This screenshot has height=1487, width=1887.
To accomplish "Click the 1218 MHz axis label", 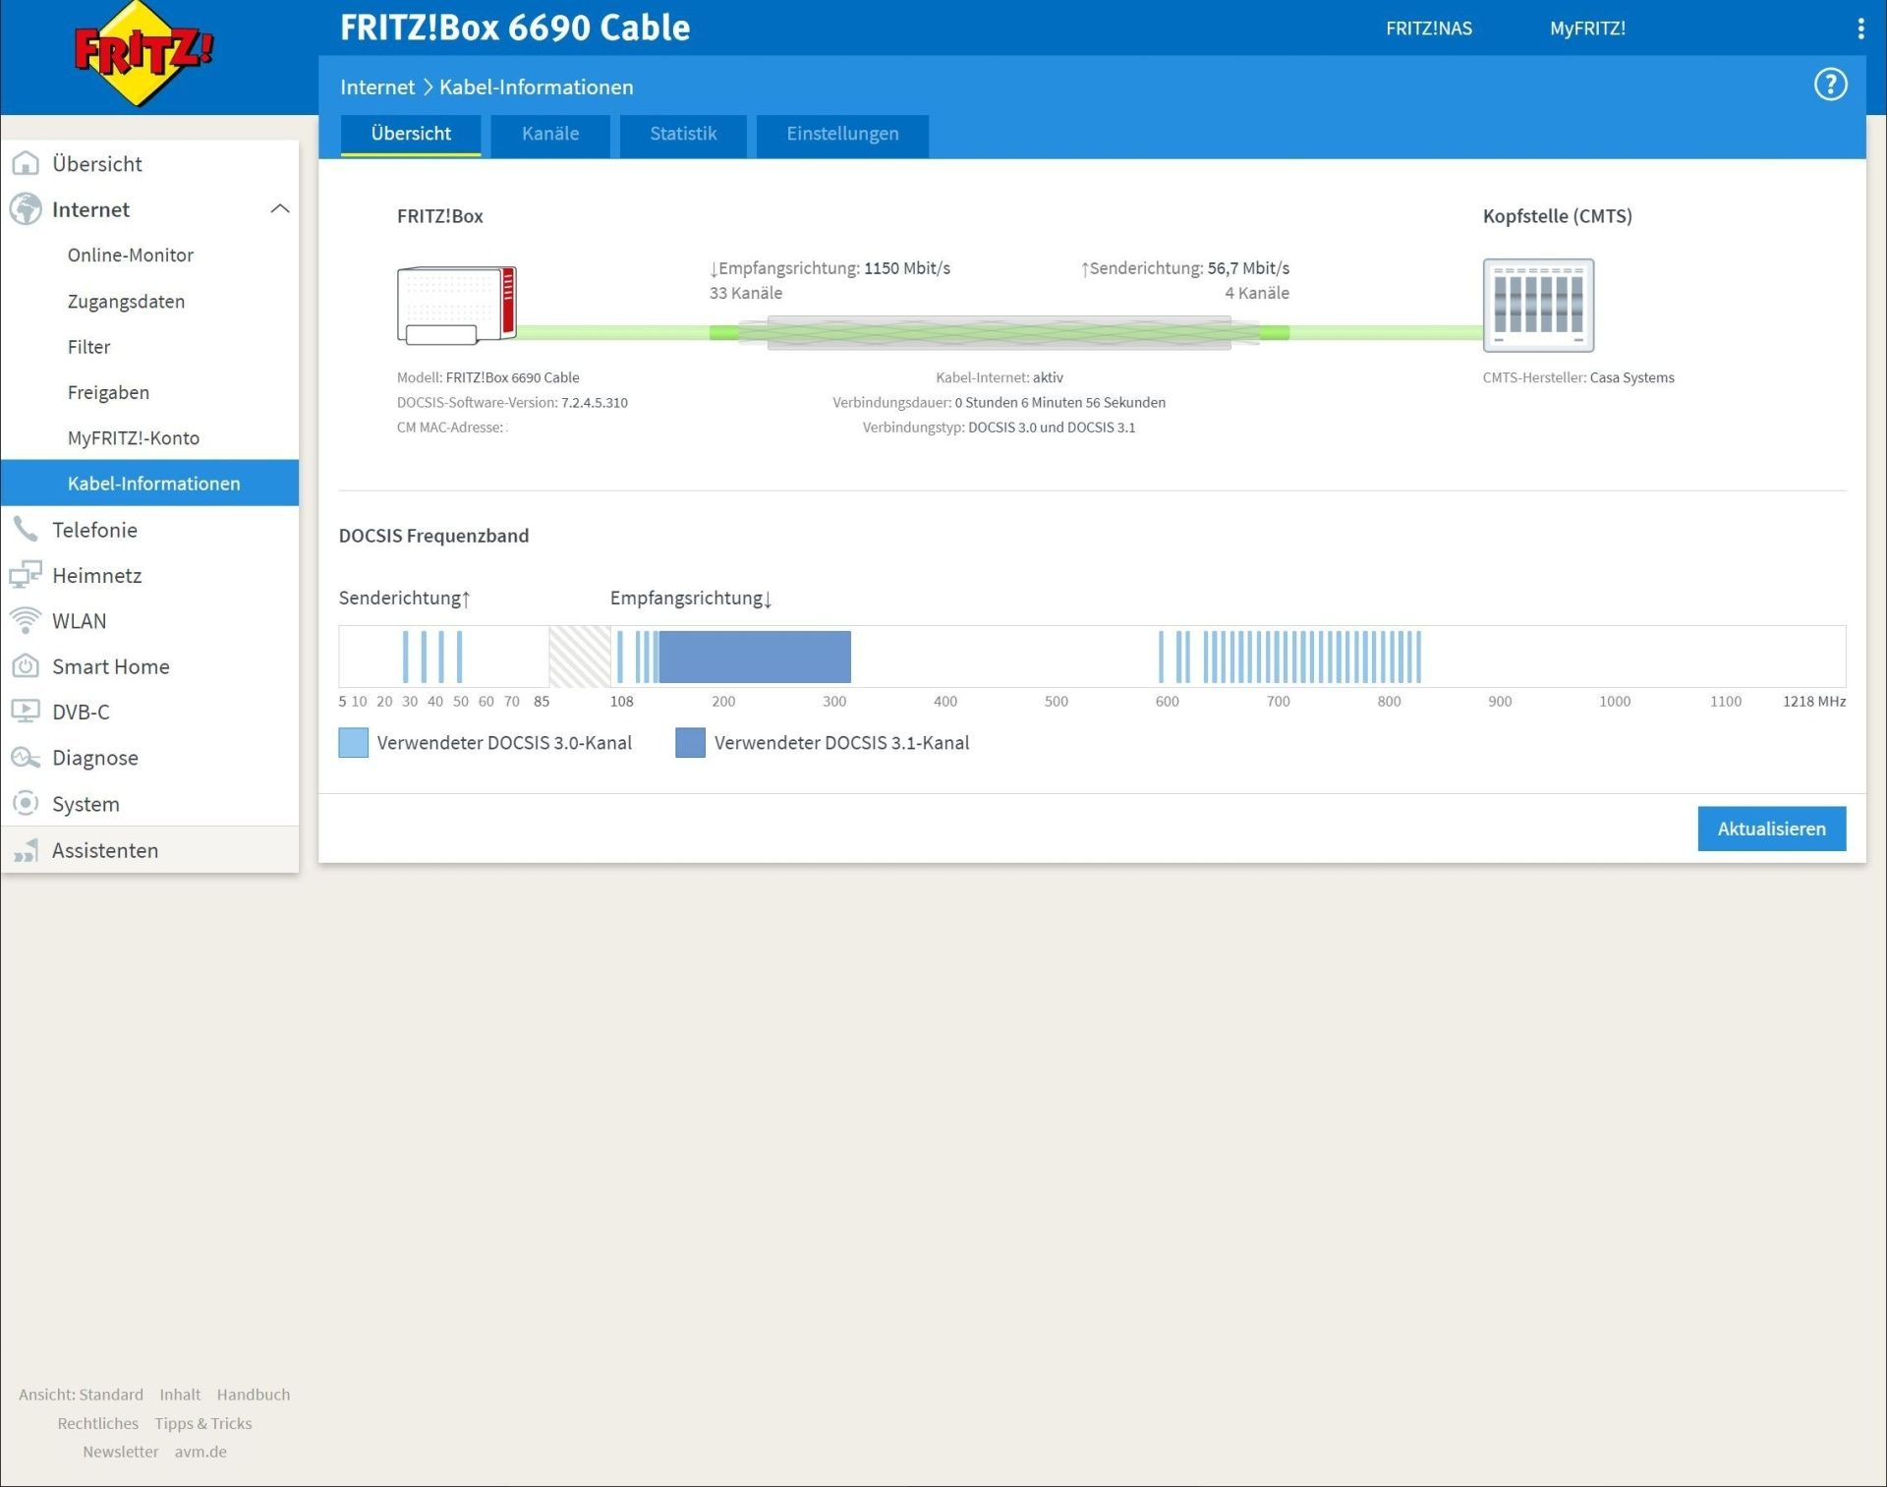I will click(1813, 702).
